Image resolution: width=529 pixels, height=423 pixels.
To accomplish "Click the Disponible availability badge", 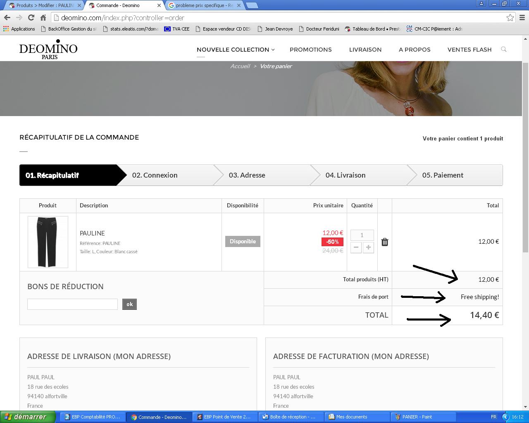I will pyautogui.click(x=243, y=242).
